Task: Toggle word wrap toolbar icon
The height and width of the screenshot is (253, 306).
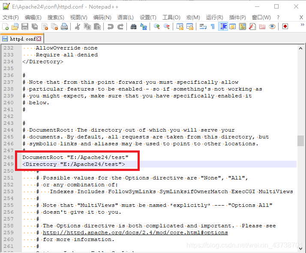Action: pos(203,26)
